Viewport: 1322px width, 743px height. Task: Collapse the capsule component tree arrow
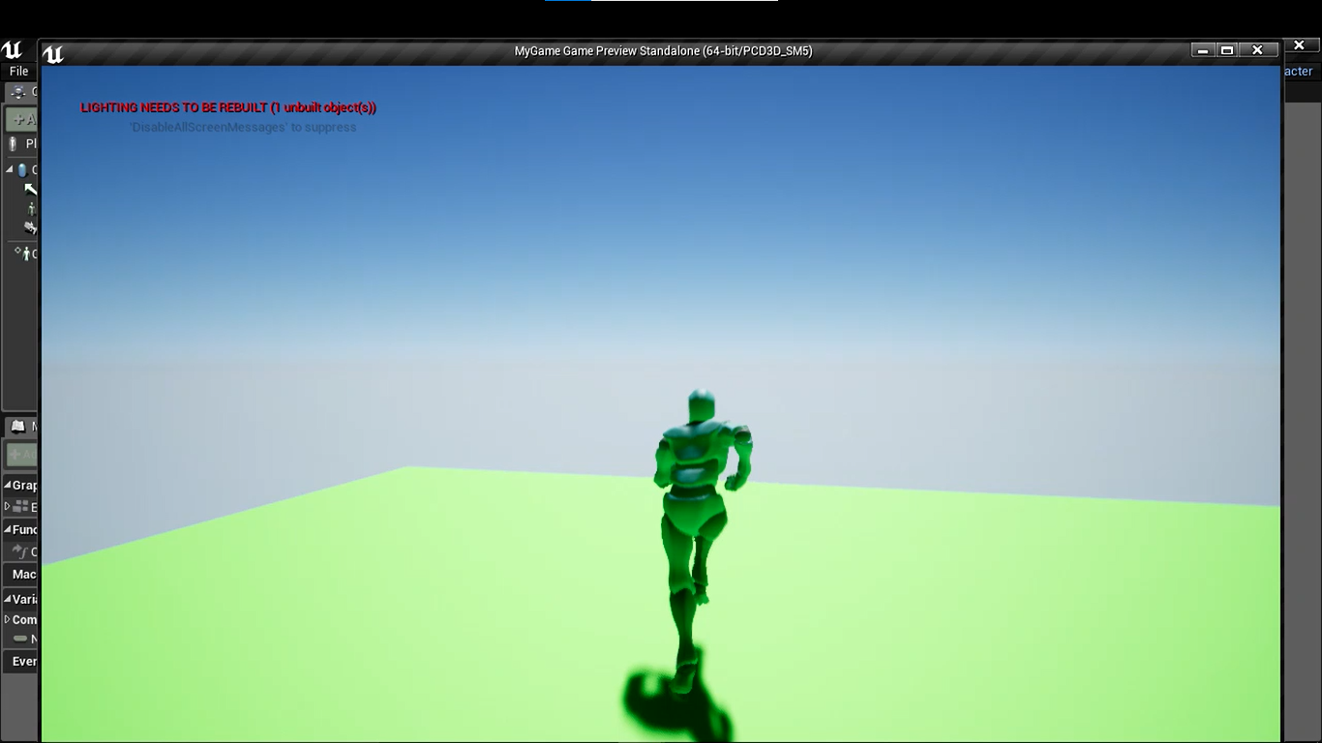(x=10, y=169)
